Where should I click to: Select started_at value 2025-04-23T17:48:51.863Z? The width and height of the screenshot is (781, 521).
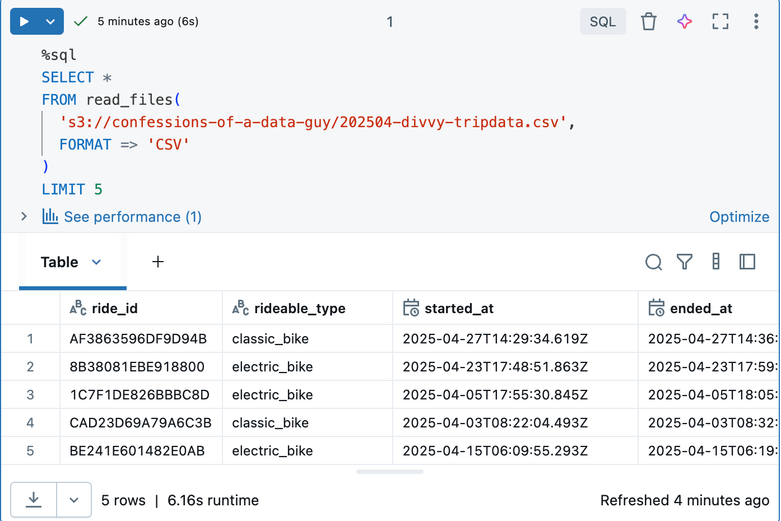[515, 366]
